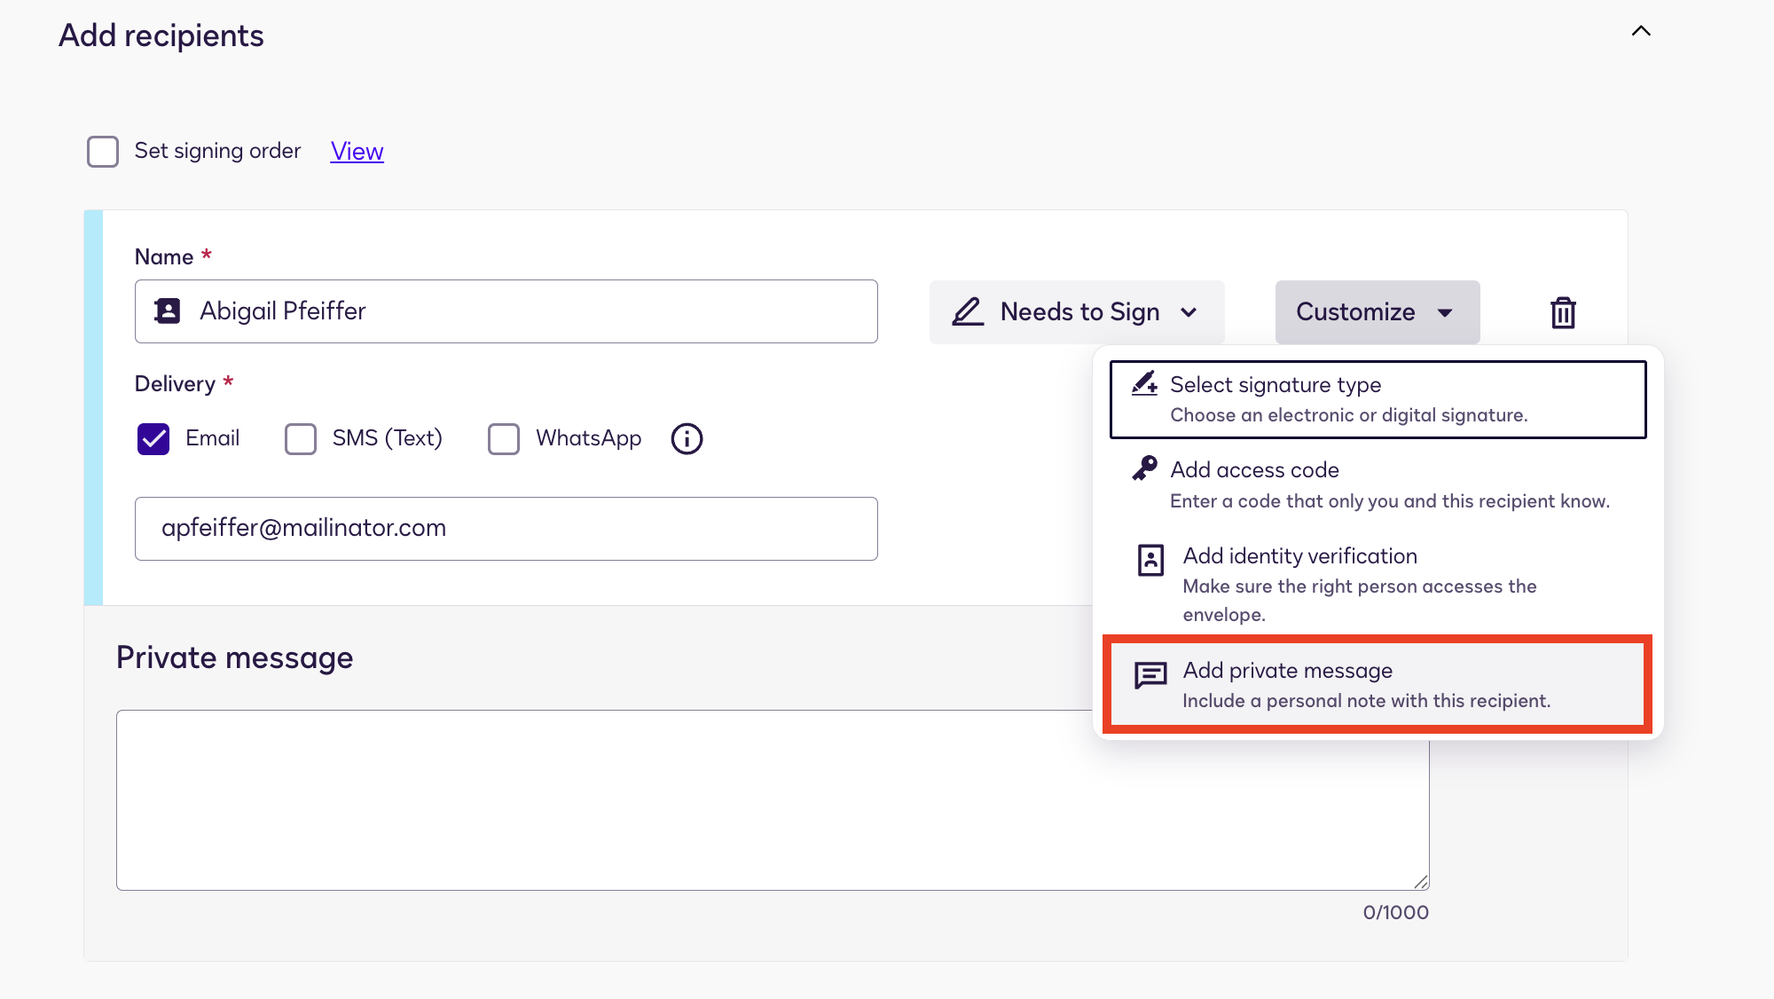Click the ID badge icon for identity verification
1774x999 pixels.
point(1150,560)
